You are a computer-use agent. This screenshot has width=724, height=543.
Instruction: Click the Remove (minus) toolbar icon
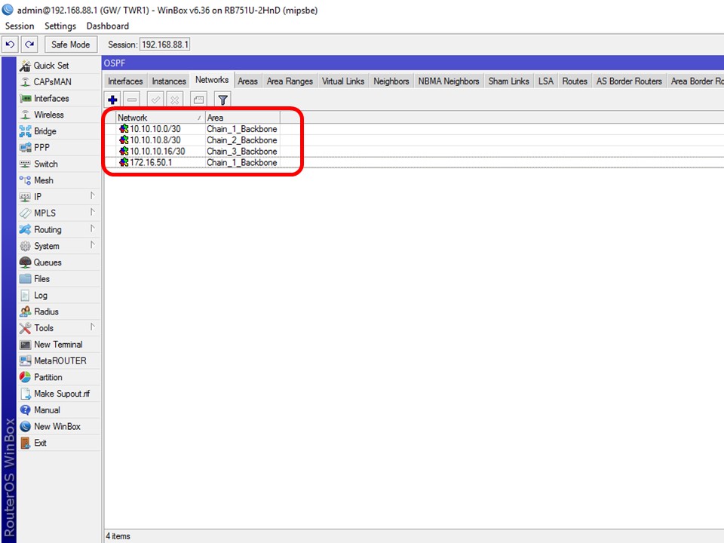point(132,100)
